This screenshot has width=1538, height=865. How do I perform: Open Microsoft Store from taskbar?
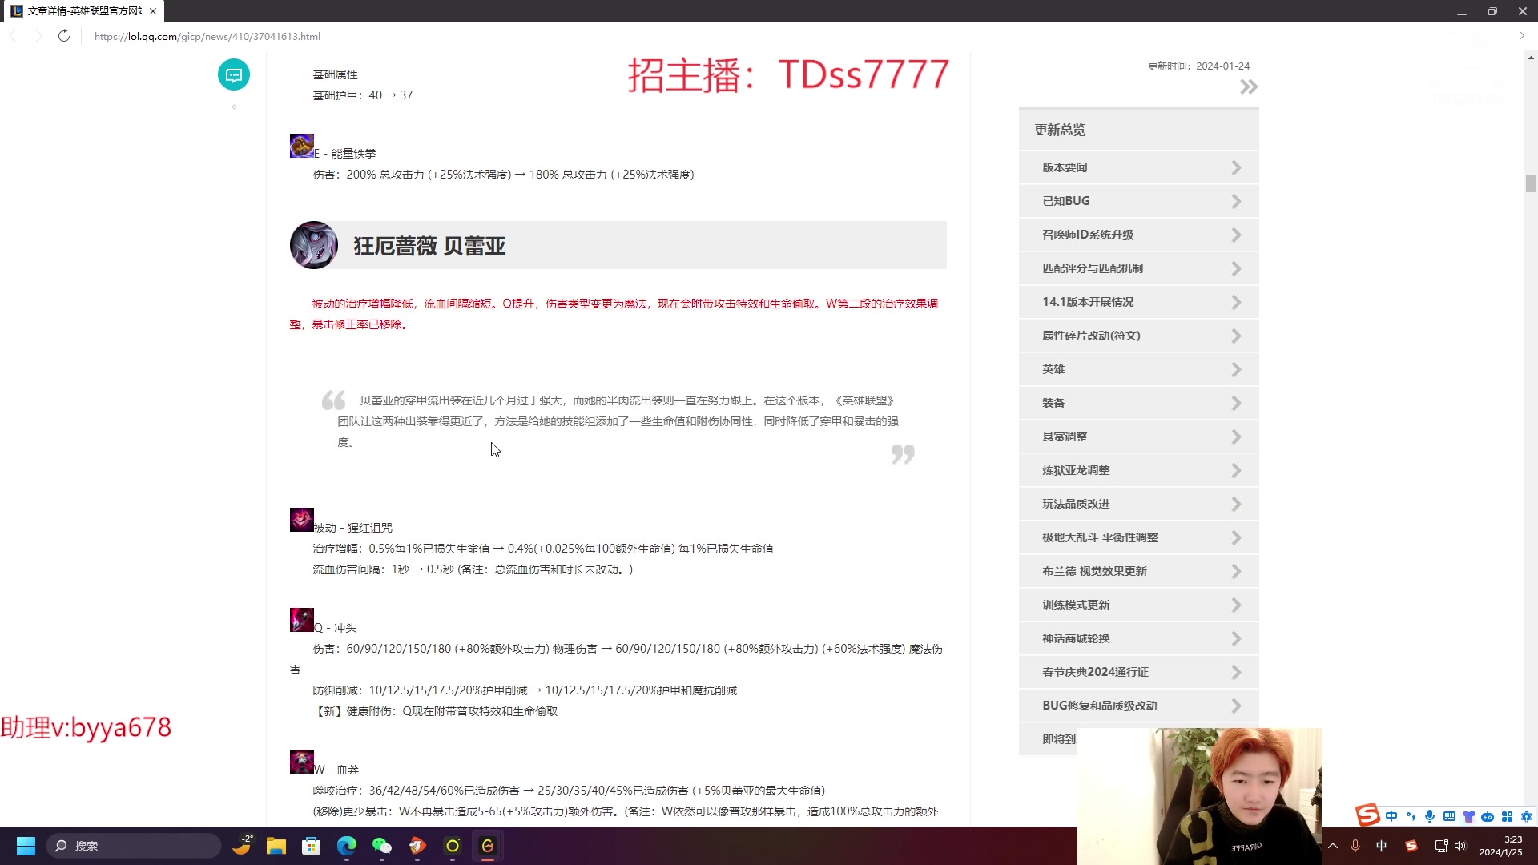[312, 846]
